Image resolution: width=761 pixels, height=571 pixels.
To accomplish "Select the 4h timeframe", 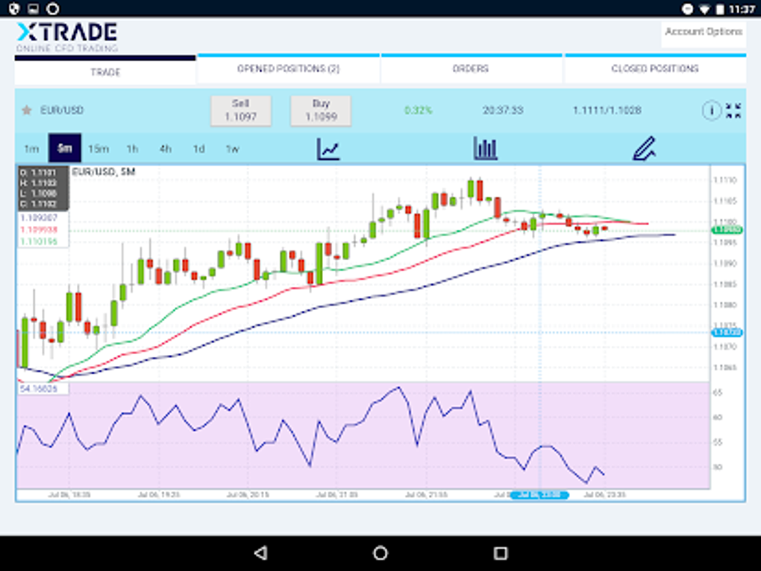I will (x=165, y=148).
